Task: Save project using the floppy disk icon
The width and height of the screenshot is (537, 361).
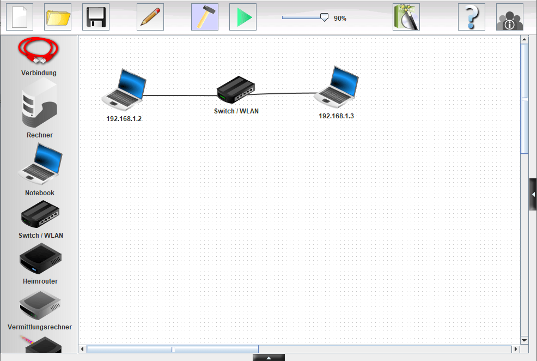Action: point(96,17)
